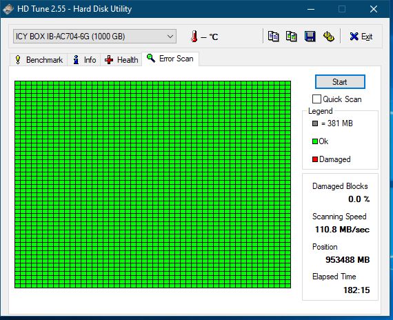Open the Info tab
Viewport: 393px width, 320px height.
pyautogui.click(x=84, y=60)
